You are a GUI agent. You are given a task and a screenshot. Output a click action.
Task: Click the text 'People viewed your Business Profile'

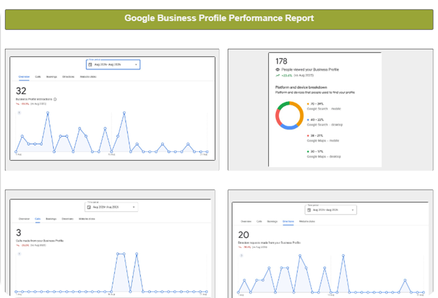pos(310,70)
